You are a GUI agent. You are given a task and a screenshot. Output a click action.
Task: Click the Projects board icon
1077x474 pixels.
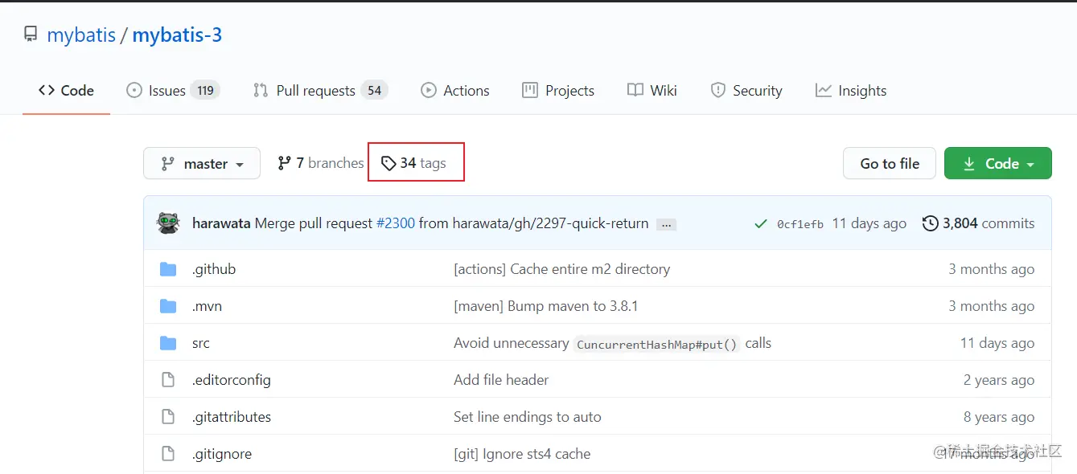coord(530,91)
